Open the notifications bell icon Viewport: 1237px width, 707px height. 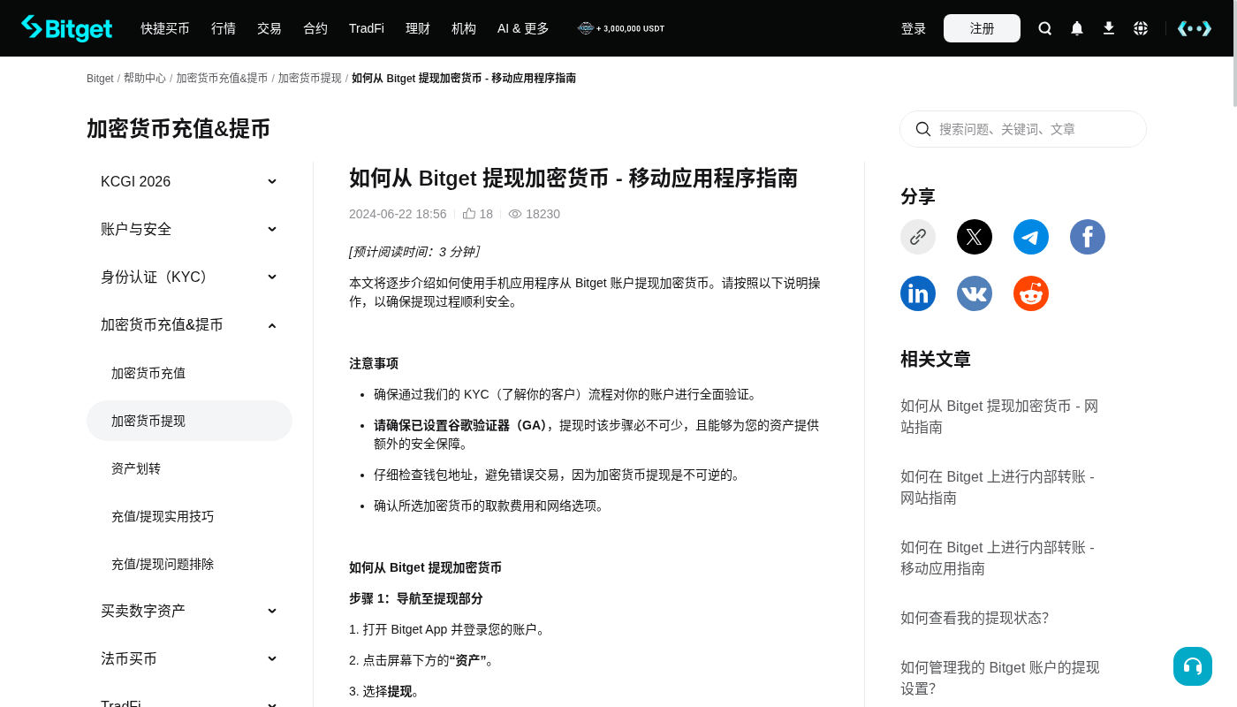1077,28
